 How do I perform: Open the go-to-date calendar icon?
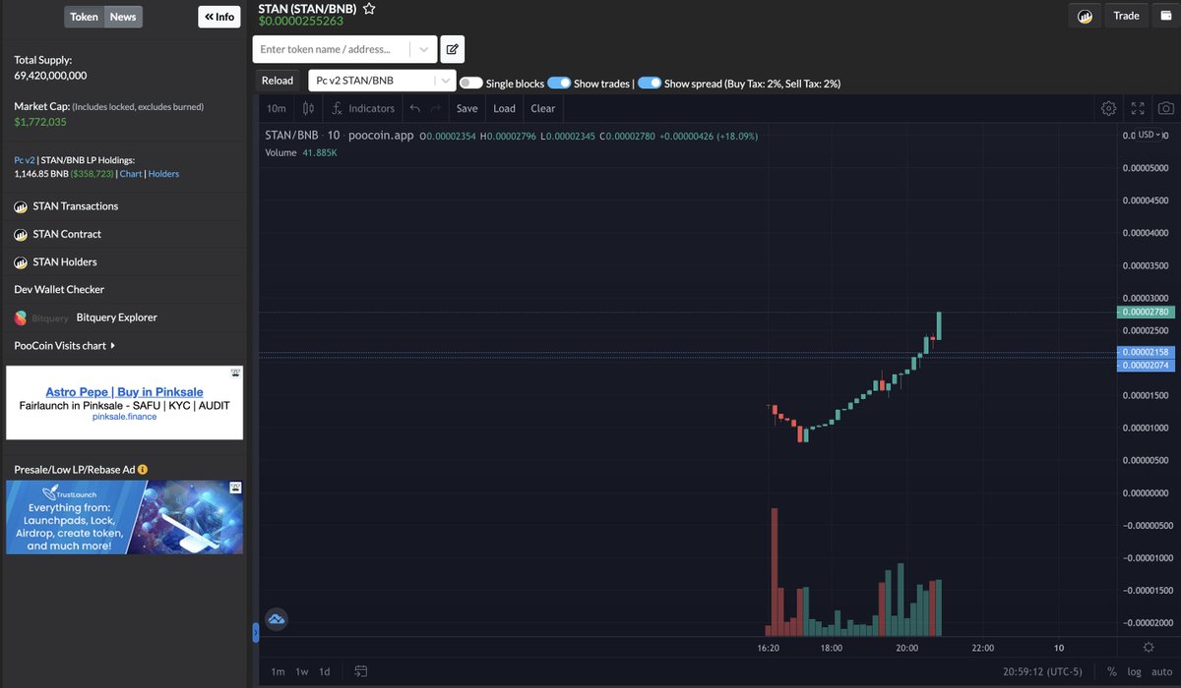361,671
